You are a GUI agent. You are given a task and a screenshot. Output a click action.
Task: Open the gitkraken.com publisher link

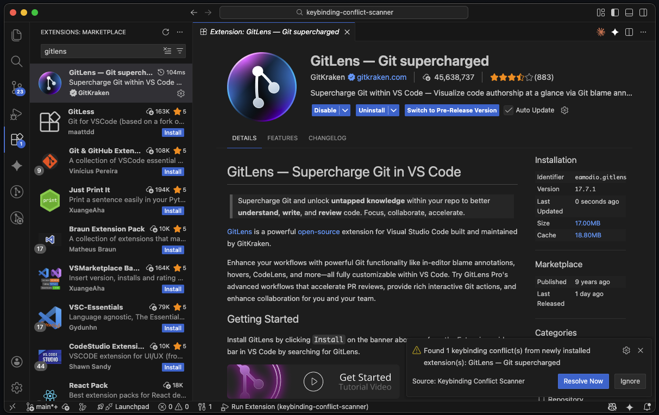point(381,77)
